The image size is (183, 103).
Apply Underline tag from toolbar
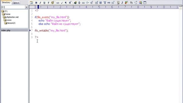point(44,3)
